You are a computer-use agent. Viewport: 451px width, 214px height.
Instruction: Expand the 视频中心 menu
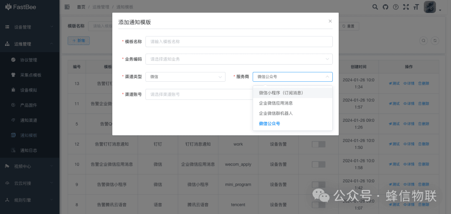(30, 166)
